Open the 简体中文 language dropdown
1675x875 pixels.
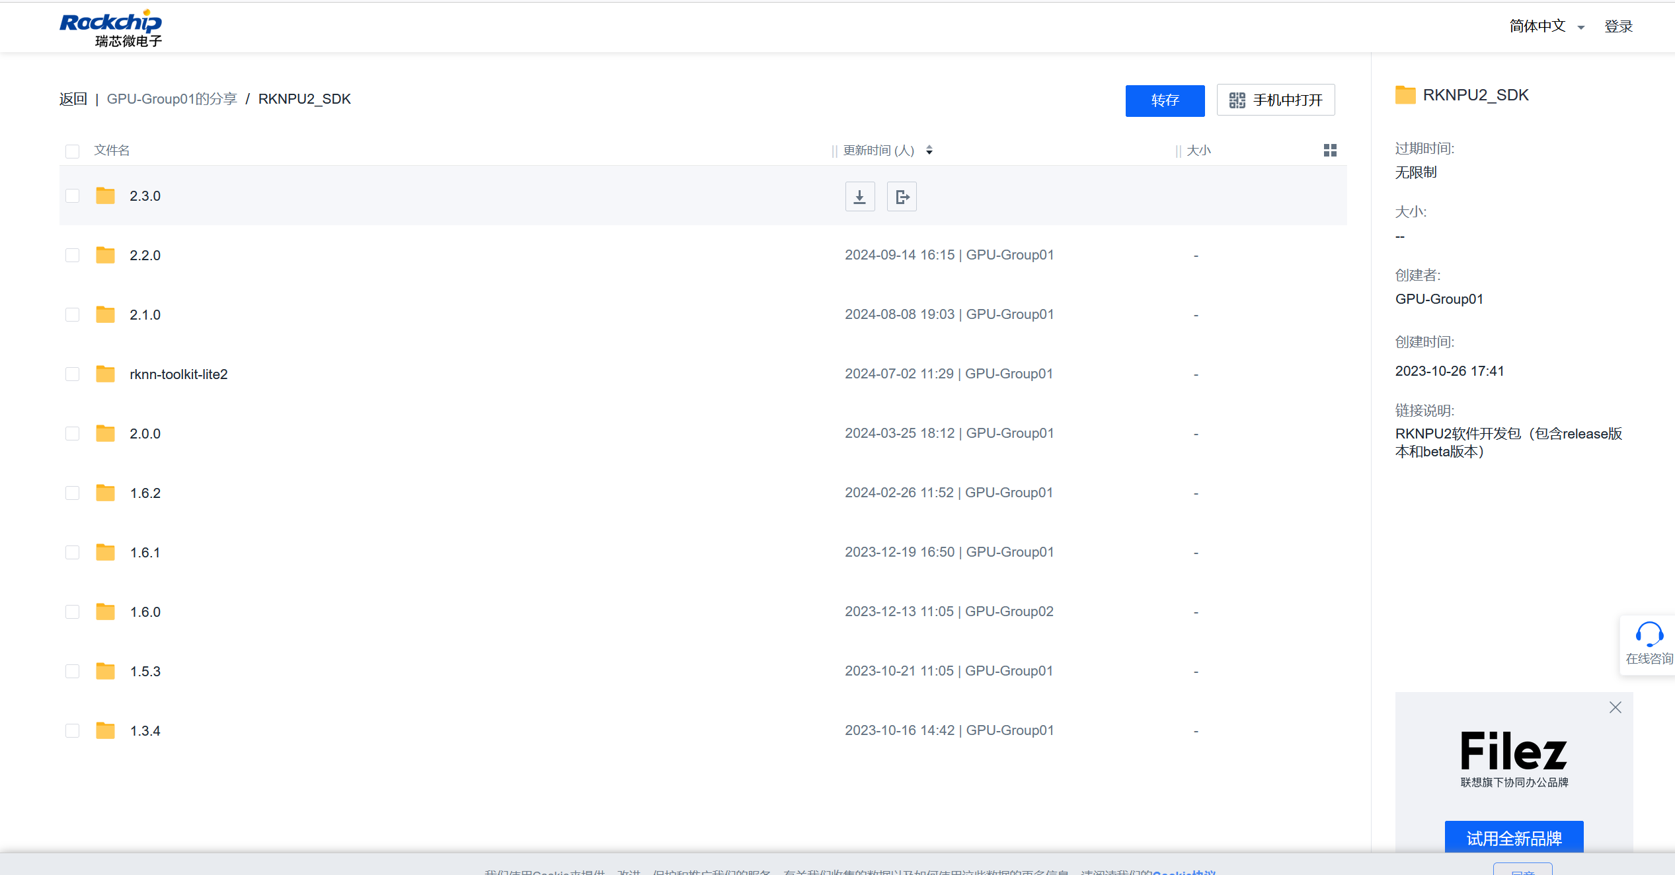point(1547,26)
